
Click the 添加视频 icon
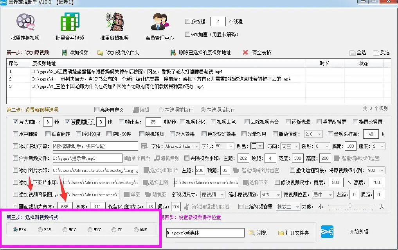tap(65, 52)
